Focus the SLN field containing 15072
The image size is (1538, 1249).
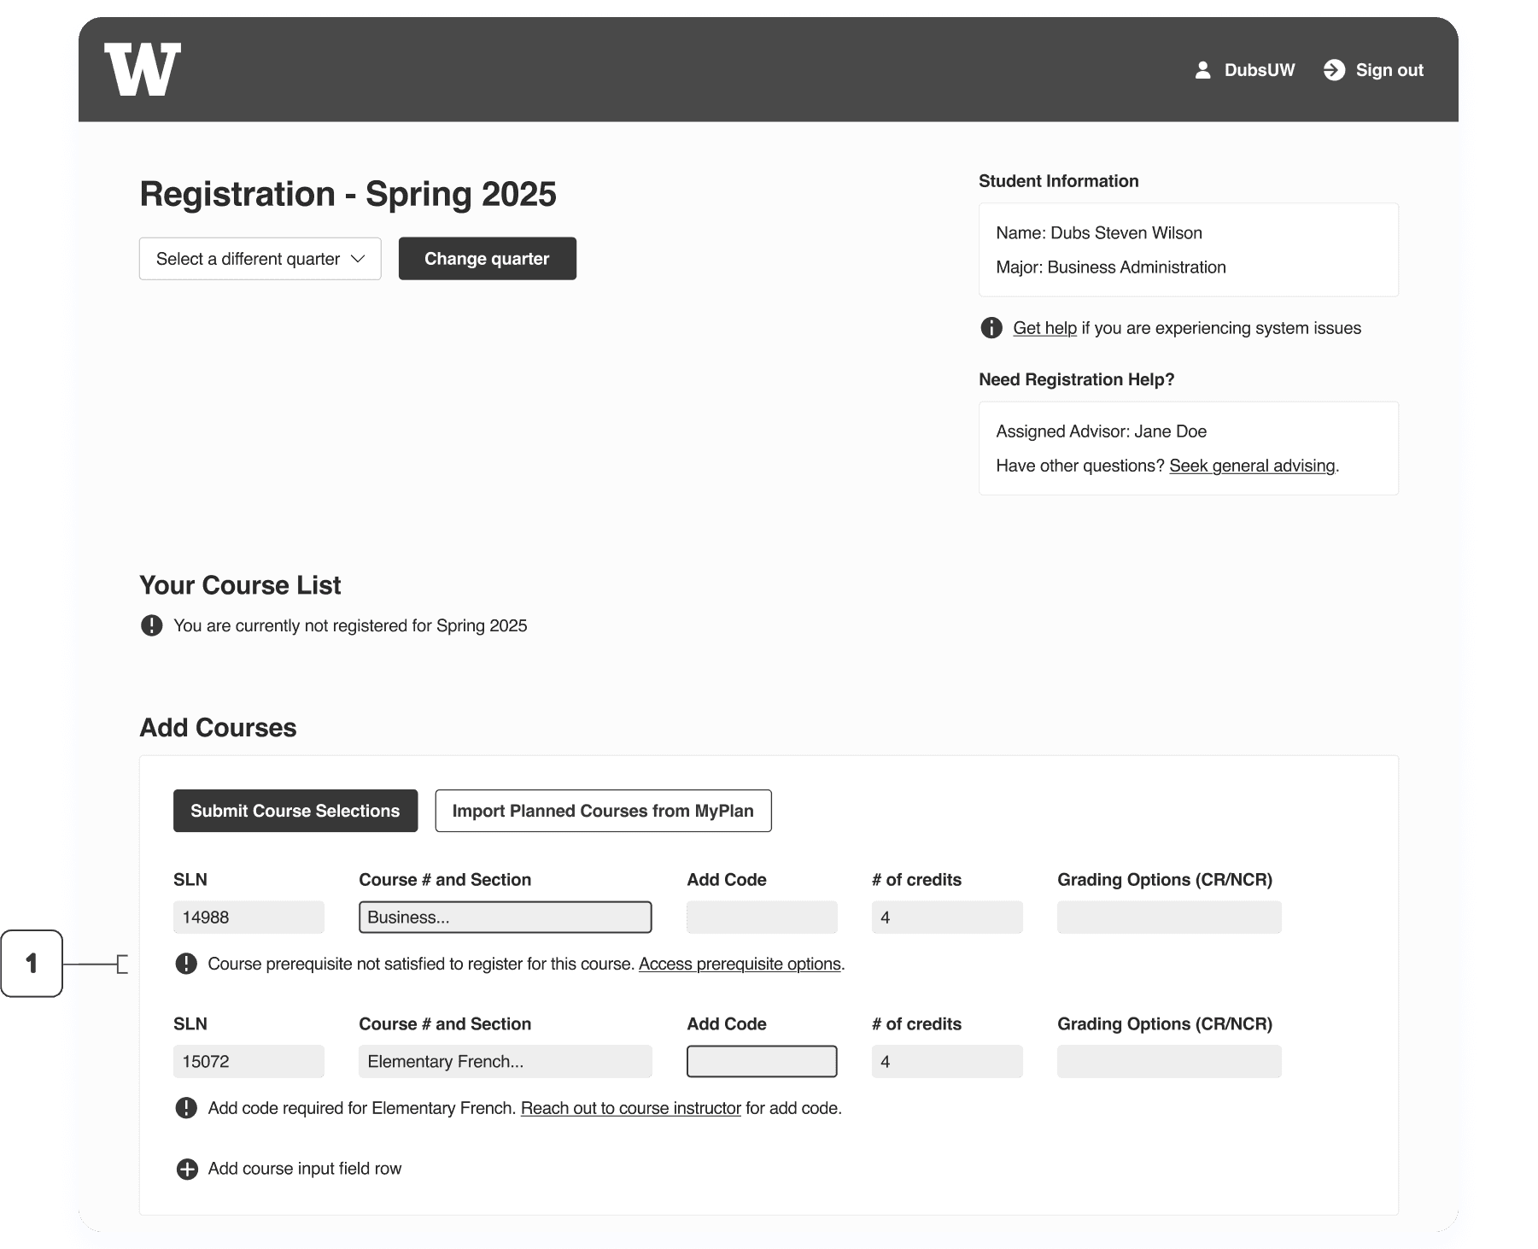(249, 1062)
